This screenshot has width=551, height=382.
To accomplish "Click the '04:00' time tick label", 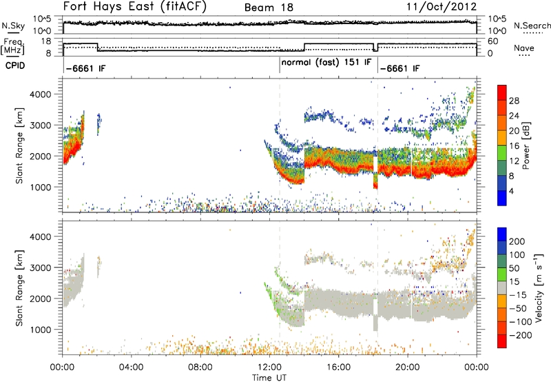I will click(131, 368).
